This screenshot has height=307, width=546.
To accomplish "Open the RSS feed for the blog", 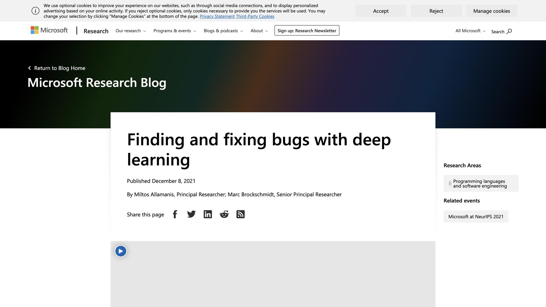I will coord(240,214).
